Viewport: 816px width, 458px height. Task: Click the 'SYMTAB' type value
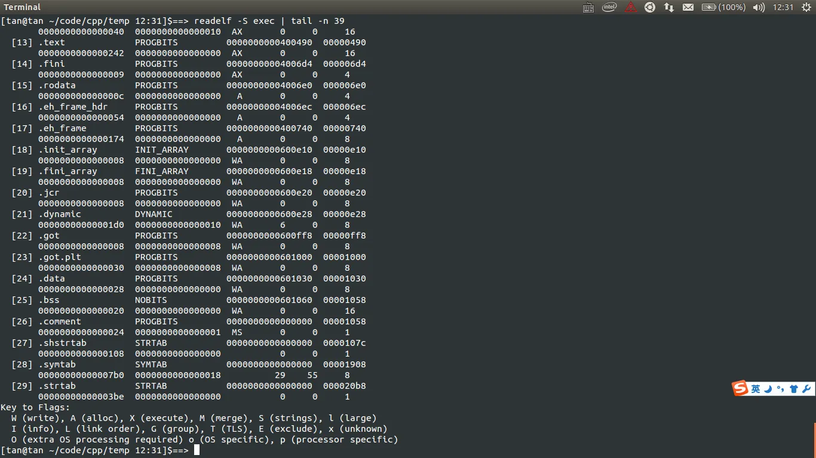151,364
